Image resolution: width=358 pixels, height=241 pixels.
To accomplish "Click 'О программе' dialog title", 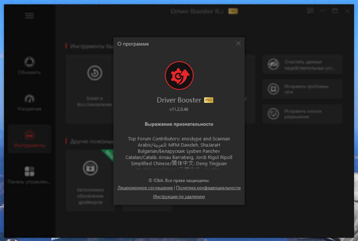I will (133, 44).
